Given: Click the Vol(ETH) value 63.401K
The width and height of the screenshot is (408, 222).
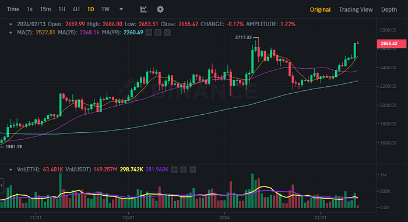Looking at the screenshot, I should pyautogui.click(x=53, y=170).
